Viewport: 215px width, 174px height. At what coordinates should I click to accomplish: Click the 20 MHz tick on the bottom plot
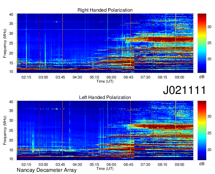[x=11, y=140]
